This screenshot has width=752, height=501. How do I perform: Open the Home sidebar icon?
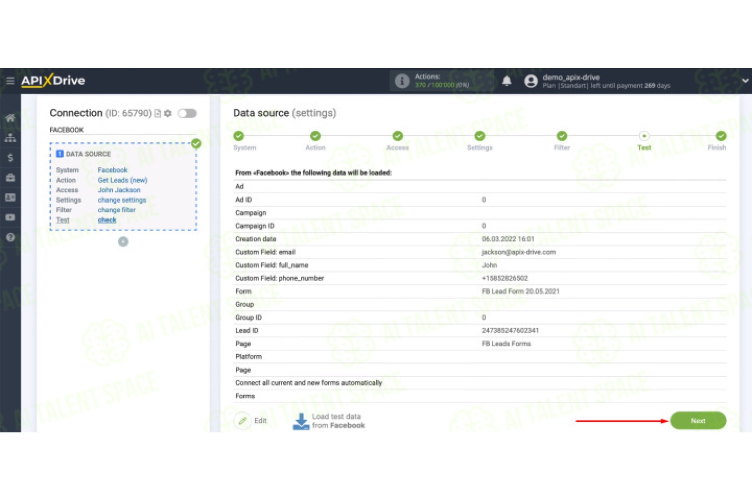point(10,118)
